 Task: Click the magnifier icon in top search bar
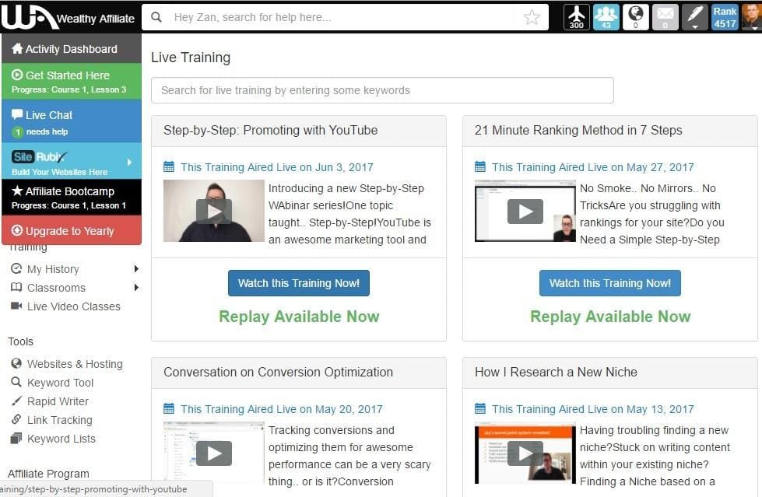point(157,17)
